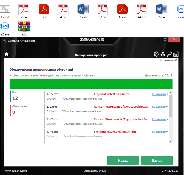The width and height of the screenshot is (184, 175).
Task: Select the e2.exe CryptoLocker.Gen detection name
Action: point(121,119)
